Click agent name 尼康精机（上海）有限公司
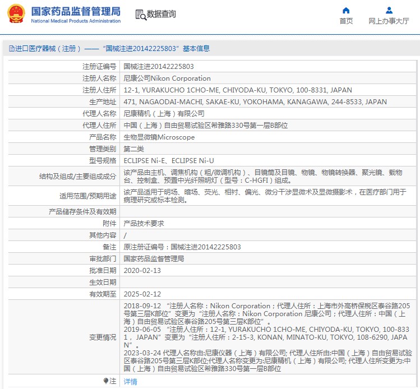The width and height of the screenshot is (420, 389). pyautogui.click(x=164, y=114)
